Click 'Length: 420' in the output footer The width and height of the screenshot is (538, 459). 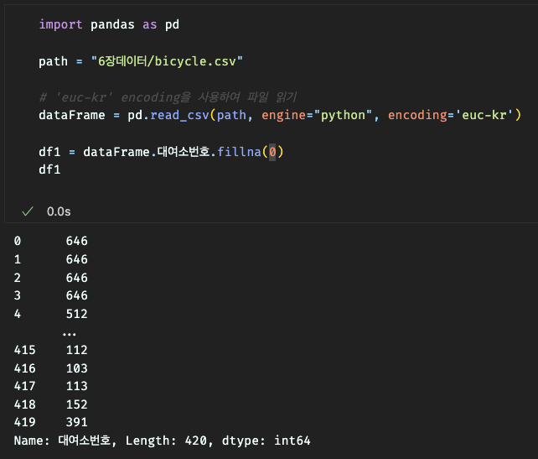(167, 441)
